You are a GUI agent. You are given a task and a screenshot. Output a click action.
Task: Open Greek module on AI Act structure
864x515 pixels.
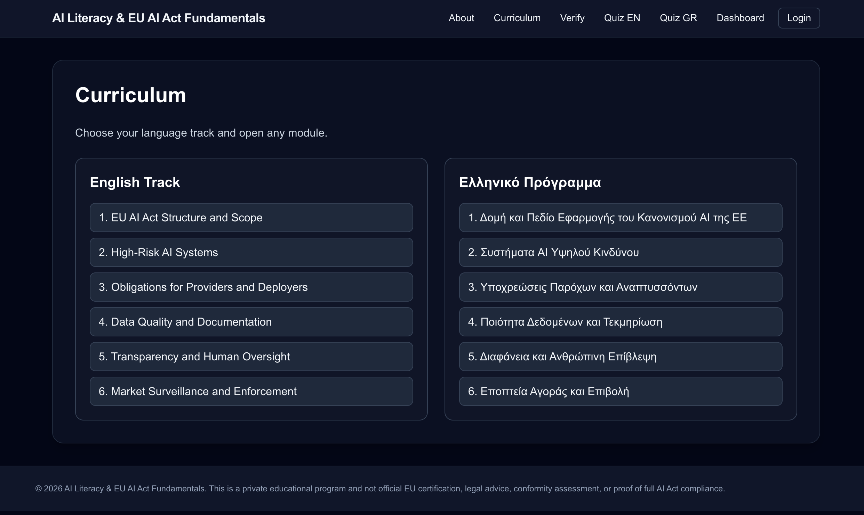(x=621, y=217)
